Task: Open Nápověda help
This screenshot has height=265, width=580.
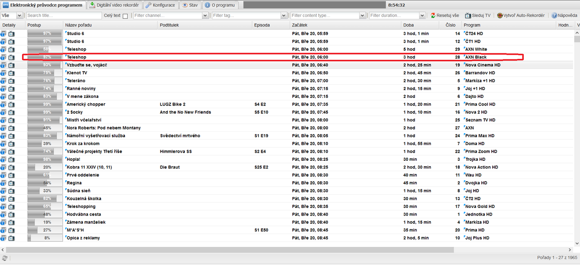Action: tap(564, 15)
